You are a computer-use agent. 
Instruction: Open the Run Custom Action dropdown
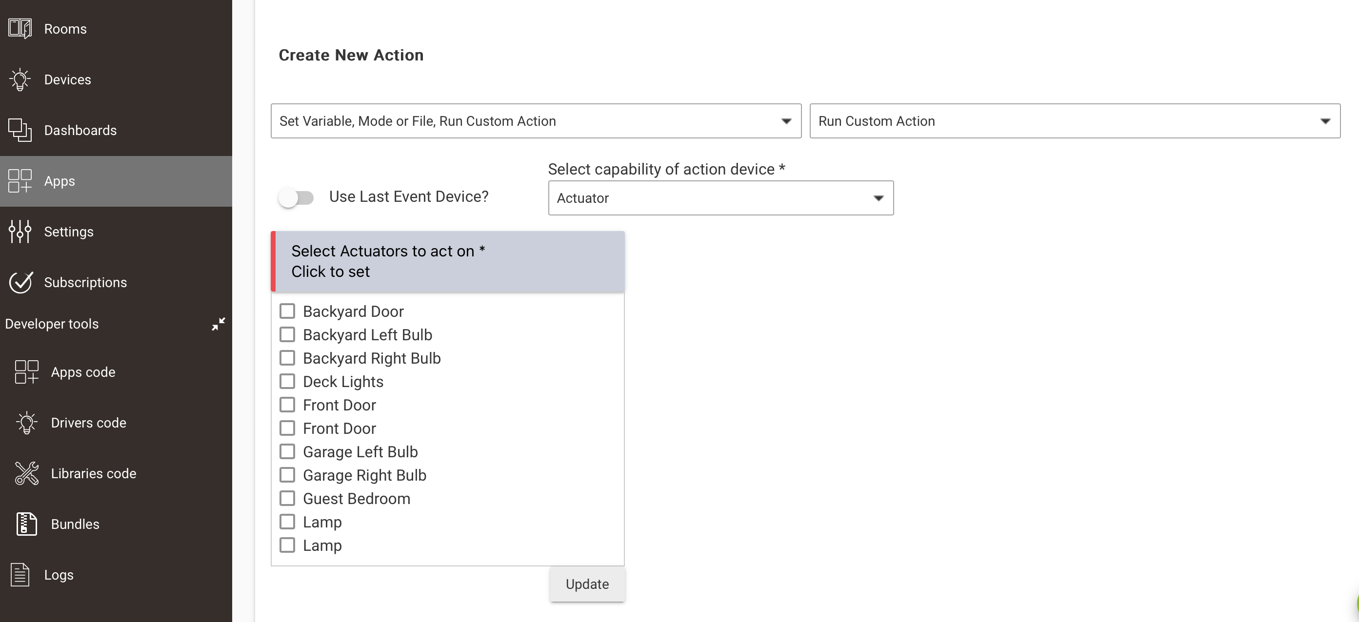tap(1075, 121)
